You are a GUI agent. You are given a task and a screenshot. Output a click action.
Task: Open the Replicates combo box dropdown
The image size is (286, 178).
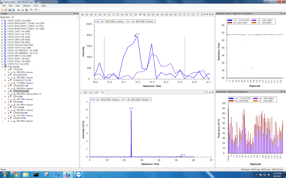[77, 17]
